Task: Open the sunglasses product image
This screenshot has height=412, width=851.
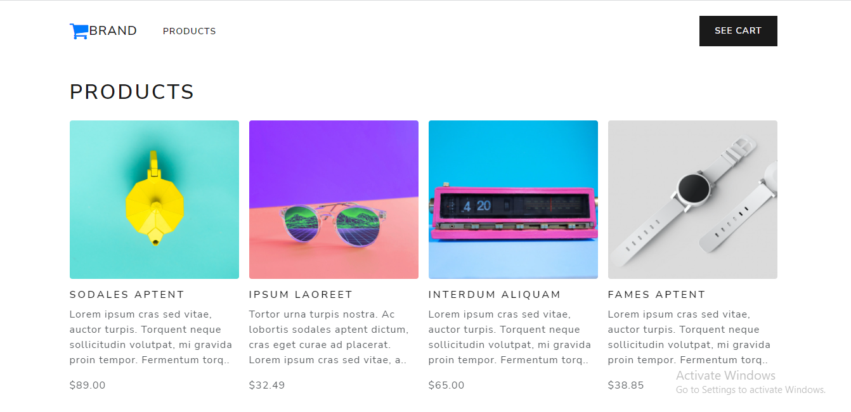Action: click(334, 200)
